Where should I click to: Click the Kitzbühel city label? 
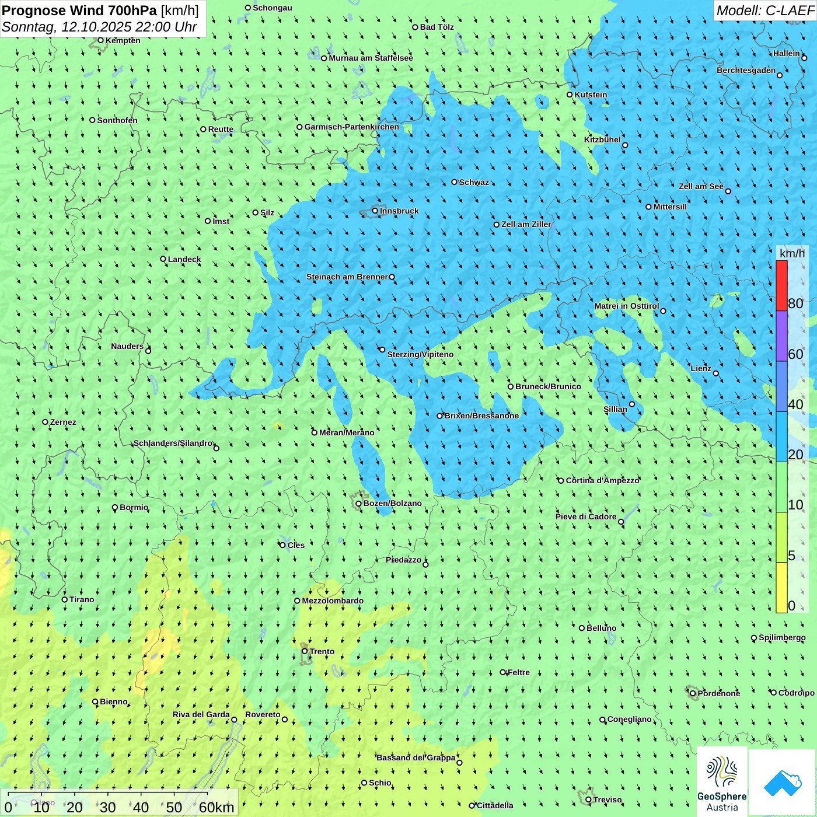point(602,139)
